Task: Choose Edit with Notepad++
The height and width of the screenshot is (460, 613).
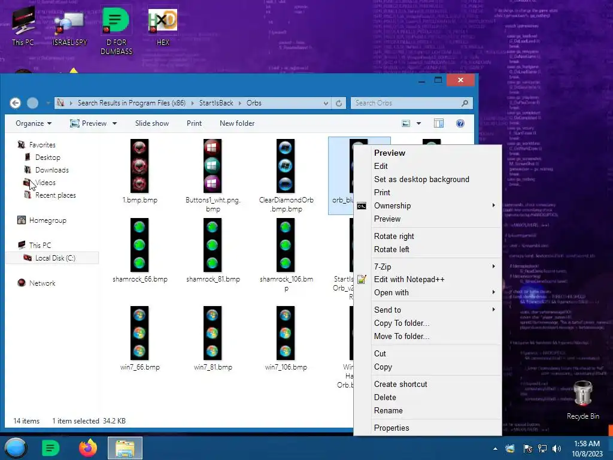Action: (427, 280)
